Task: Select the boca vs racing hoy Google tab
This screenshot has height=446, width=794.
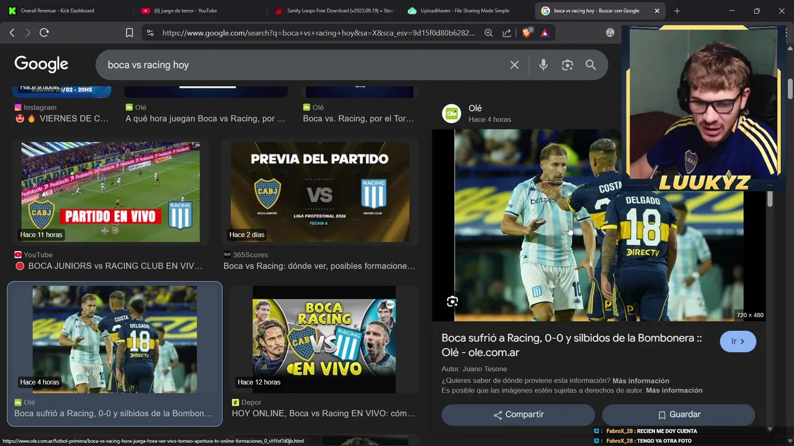Action: click(595, 11)
